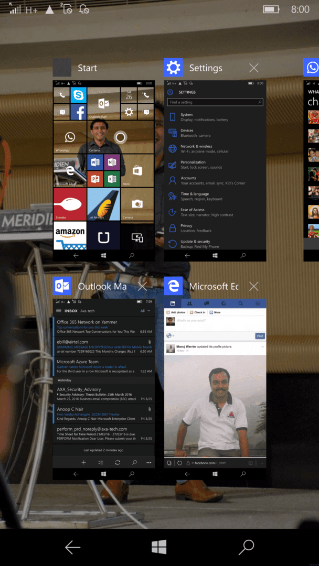Image resolution: width=319 pixels, height=566 pixels.
Task: Open the Microsoft Azure Team email
Action: tap(104, 366)
